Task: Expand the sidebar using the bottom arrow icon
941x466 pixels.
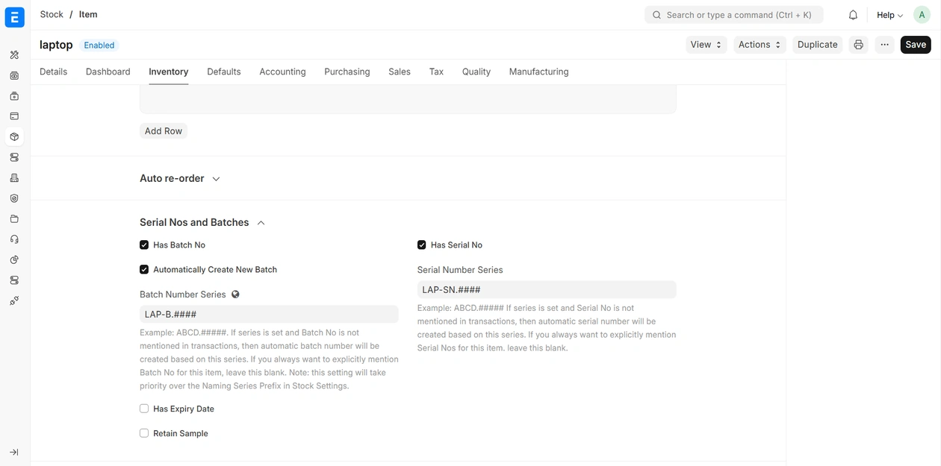Action: coord(14,453)
